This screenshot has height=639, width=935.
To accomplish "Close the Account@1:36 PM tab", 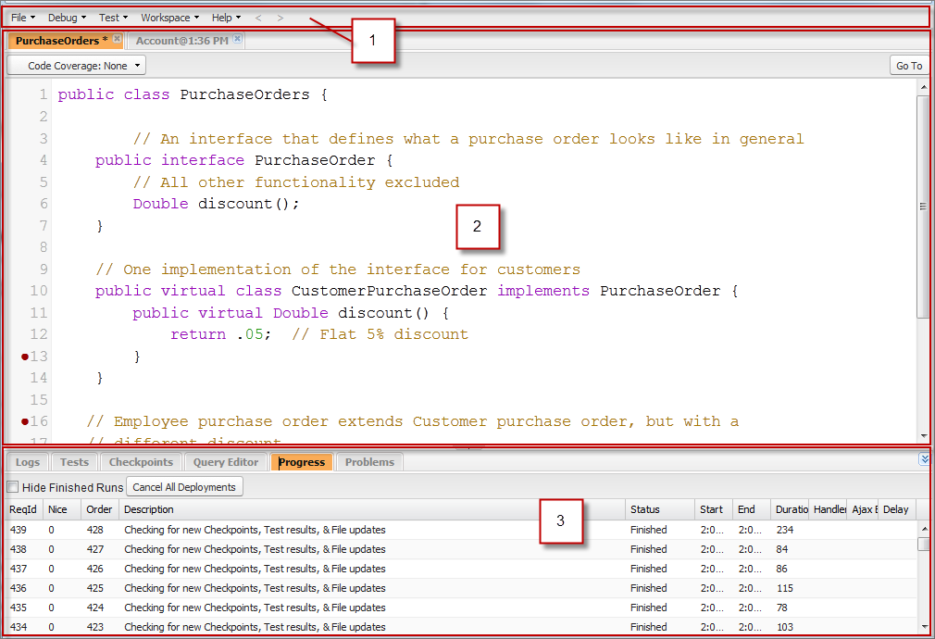I will pyautogui.click(x=237, y=39).
